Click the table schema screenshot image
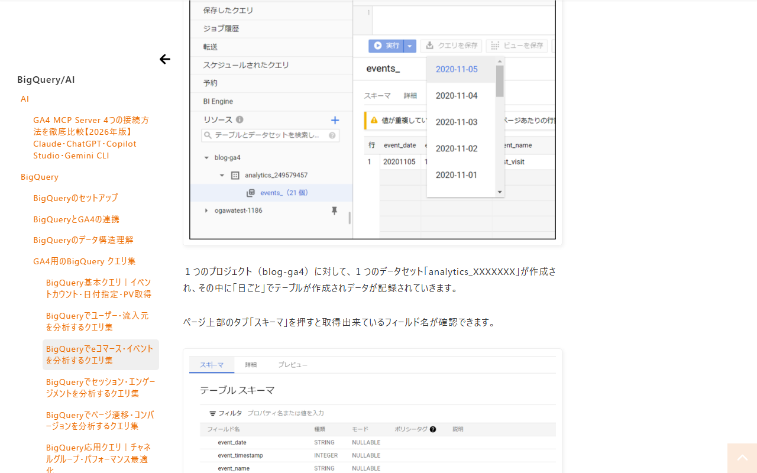The image size is (757, 473). (373, 414)
